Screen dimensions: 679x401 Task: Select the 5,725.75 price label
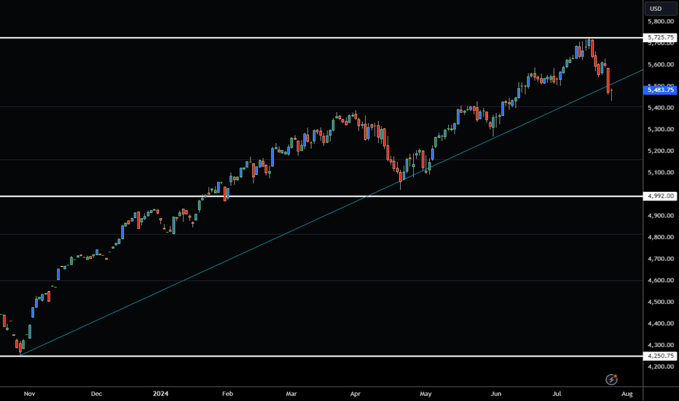(x=660, y=38)
